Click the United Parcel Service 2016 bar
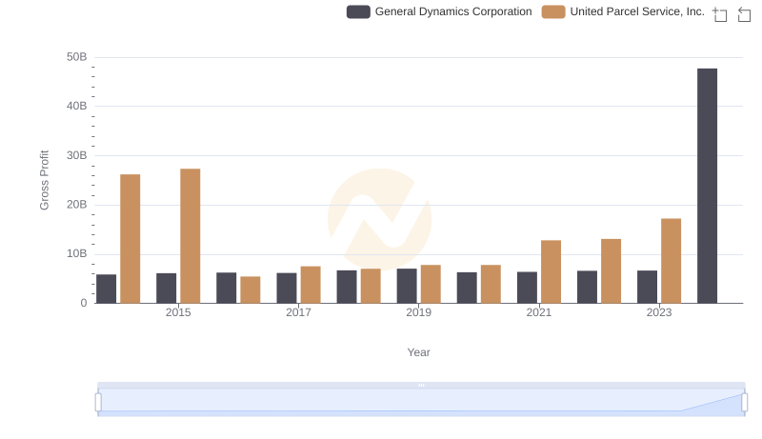This screenshot has width=762, height=439. coord(251,289)
